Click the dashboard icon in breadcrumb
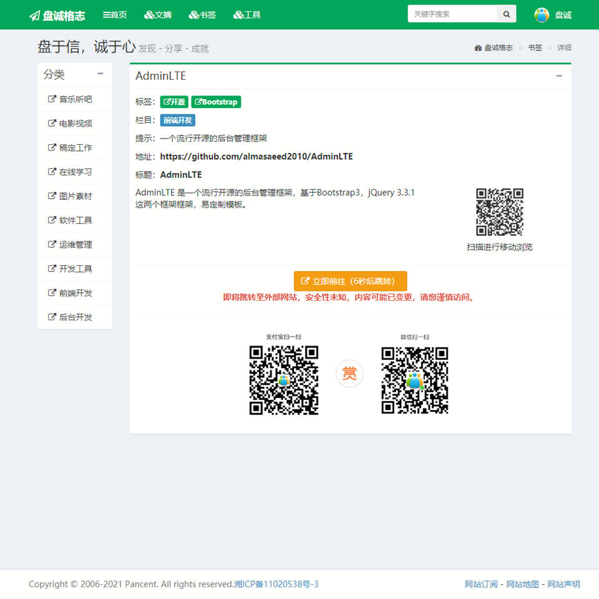The height and width of the screenshot is (599, 599). click(x=478, y=48)
